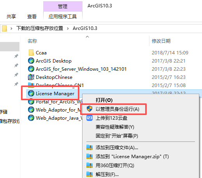The height and width of the screenshot is (178, 202).
Task: Choose 打开(O) from the context menu
Action: click(104, 100)
